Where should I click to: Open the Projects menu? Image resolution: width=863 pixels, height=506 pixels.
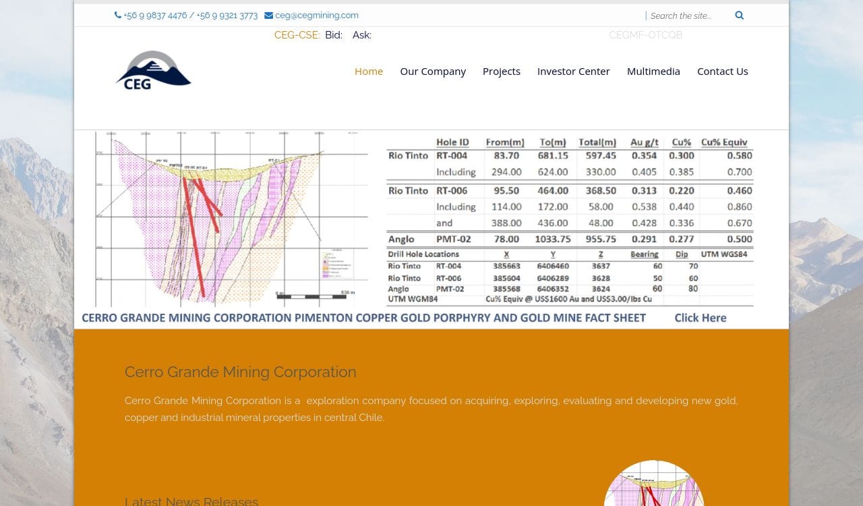(502, 71)
